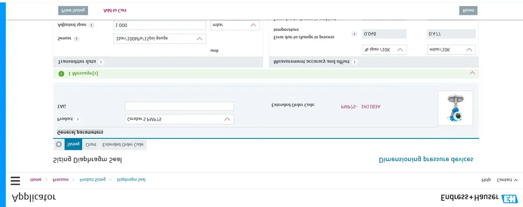
Task: Click the Reset button
Action: (x=468, y=10)
